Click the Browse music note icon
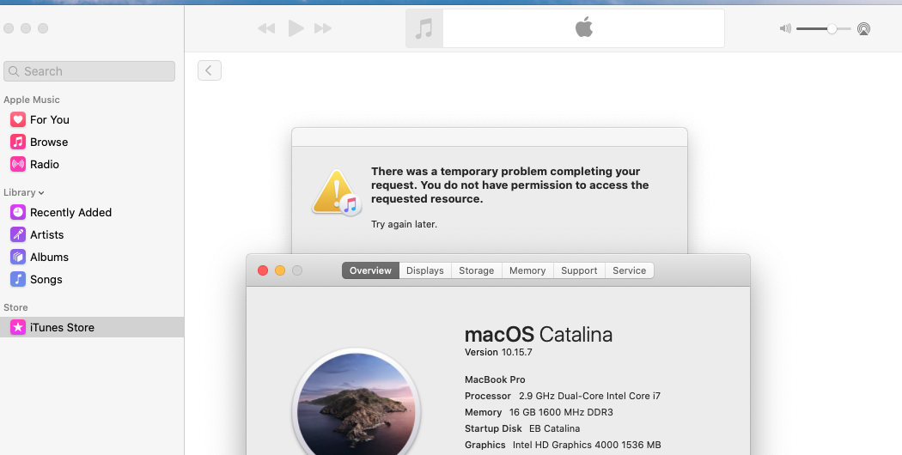 tap(18, 142)
